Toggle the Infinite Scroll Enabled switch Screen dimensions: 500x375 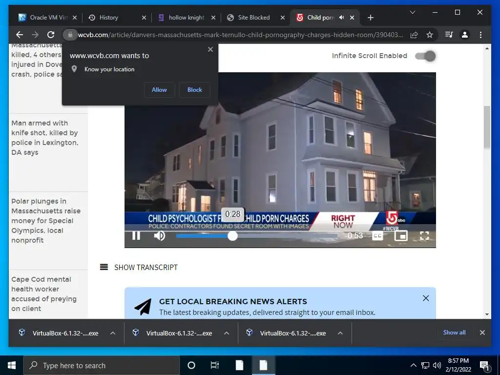point(425,56)
